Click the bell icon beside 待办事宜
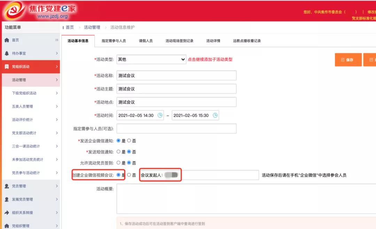Image resolution: width=376 pixels, height=229 pixels. pos(7,53)
